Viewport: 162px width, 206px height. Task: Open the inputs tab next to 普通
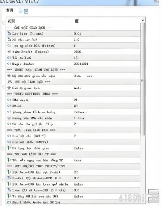pos(24,11)
